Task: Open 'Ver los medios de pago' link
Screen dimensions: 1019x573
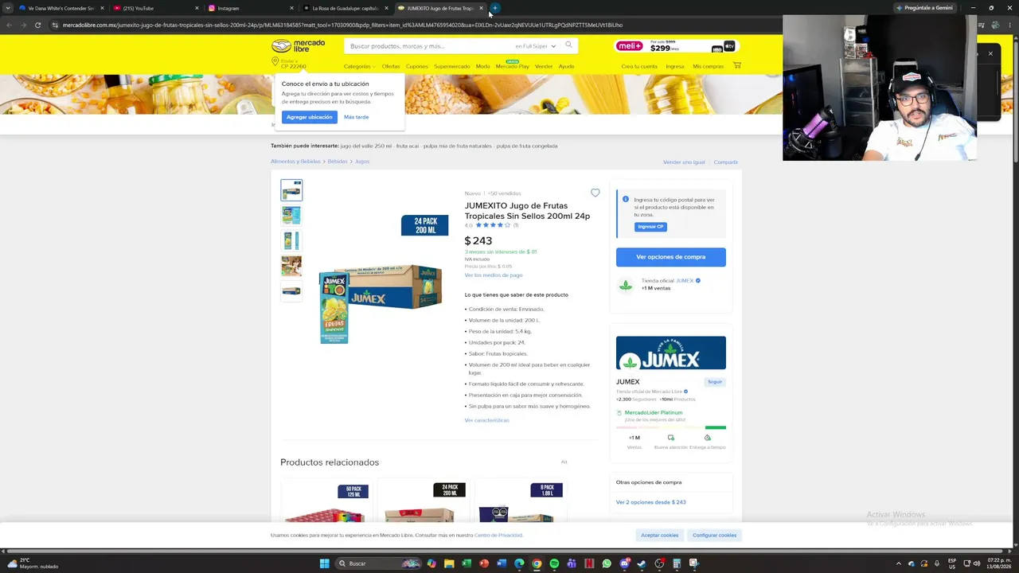Action: [x=494, y=275]
